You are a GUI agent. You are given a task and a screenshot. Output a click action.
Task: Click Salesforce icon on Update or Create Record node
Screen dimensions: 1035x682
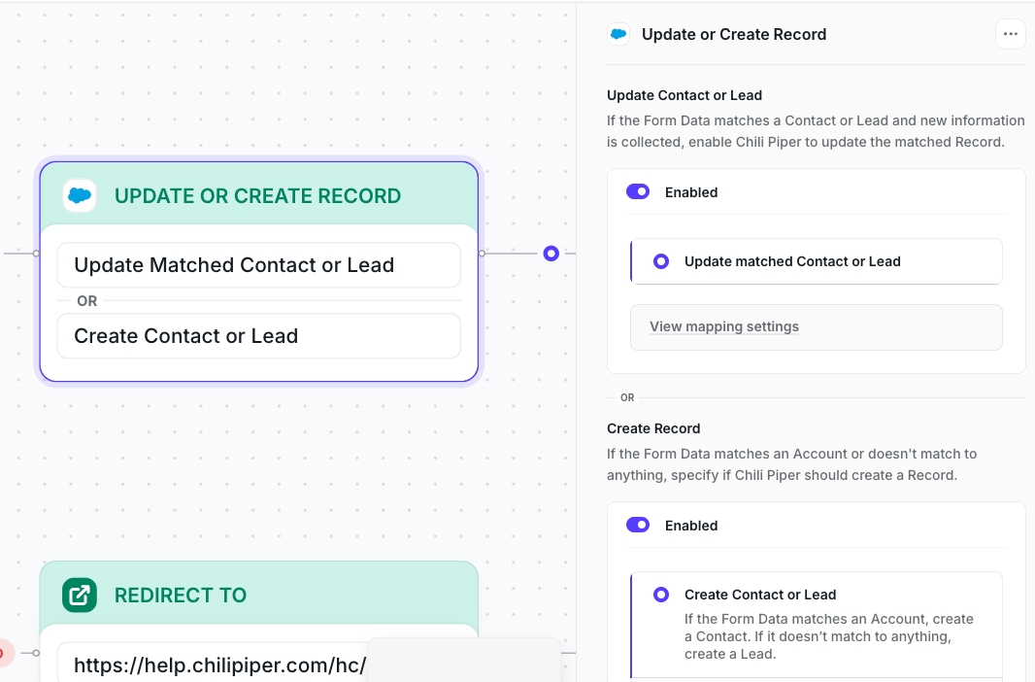[x=80, y=195]
